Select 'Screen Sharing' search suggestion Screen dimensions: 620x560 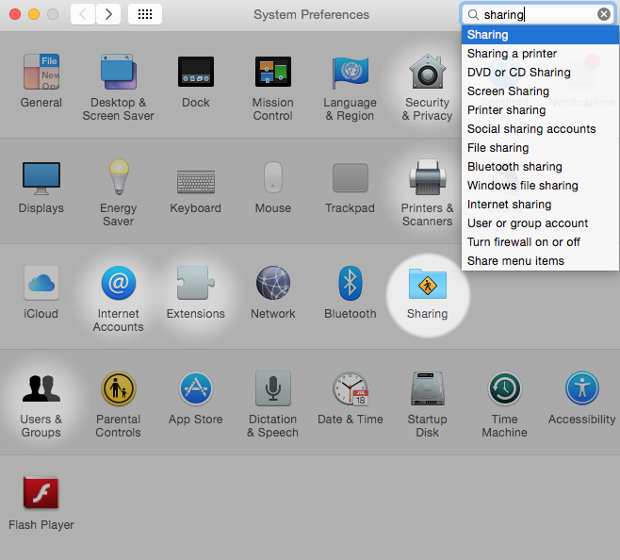(x=508, y=91)
